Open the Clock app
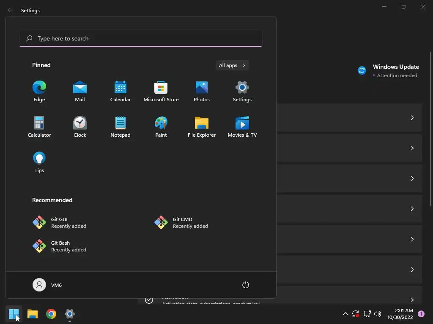The image size is (433, 324). click(80, 127)
